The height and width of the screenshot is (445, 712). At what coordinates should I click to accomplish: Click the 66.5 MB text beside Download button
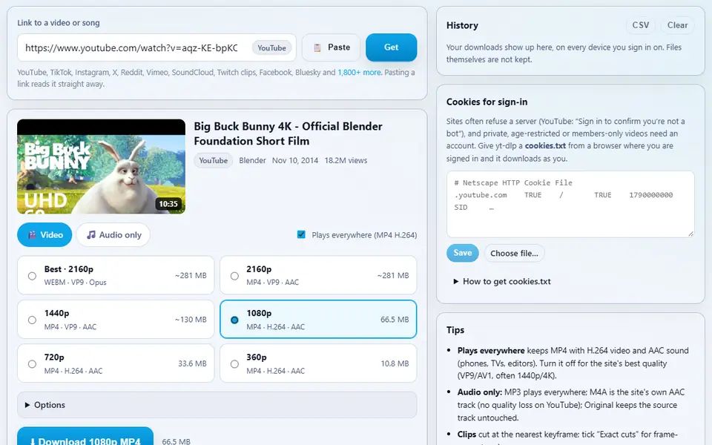click(177, 441)
